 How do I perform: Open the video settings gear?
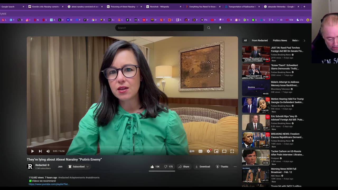tap(208, 151)
